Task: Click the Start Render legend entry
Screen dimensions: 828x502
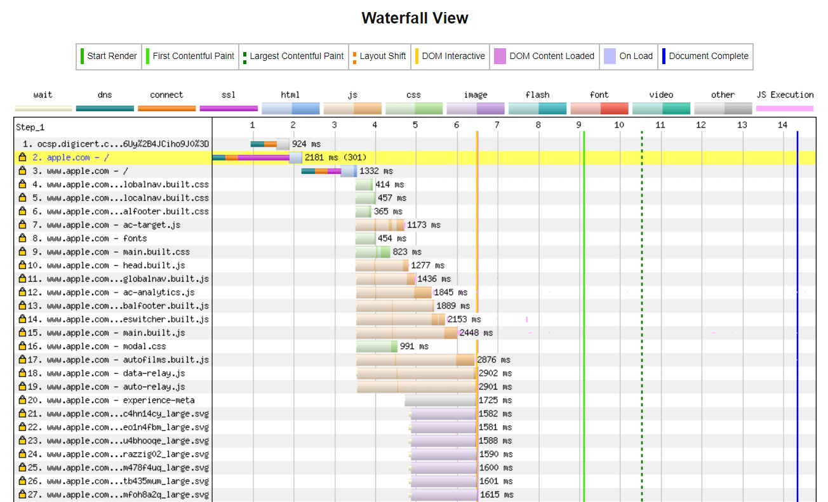Action: pyautogui.click(x=109, y=56)
